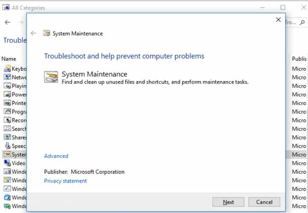Viewport: 308px width, 213px height.
Task: Select the System Maintenance list entry
Action: coord(15,155)
